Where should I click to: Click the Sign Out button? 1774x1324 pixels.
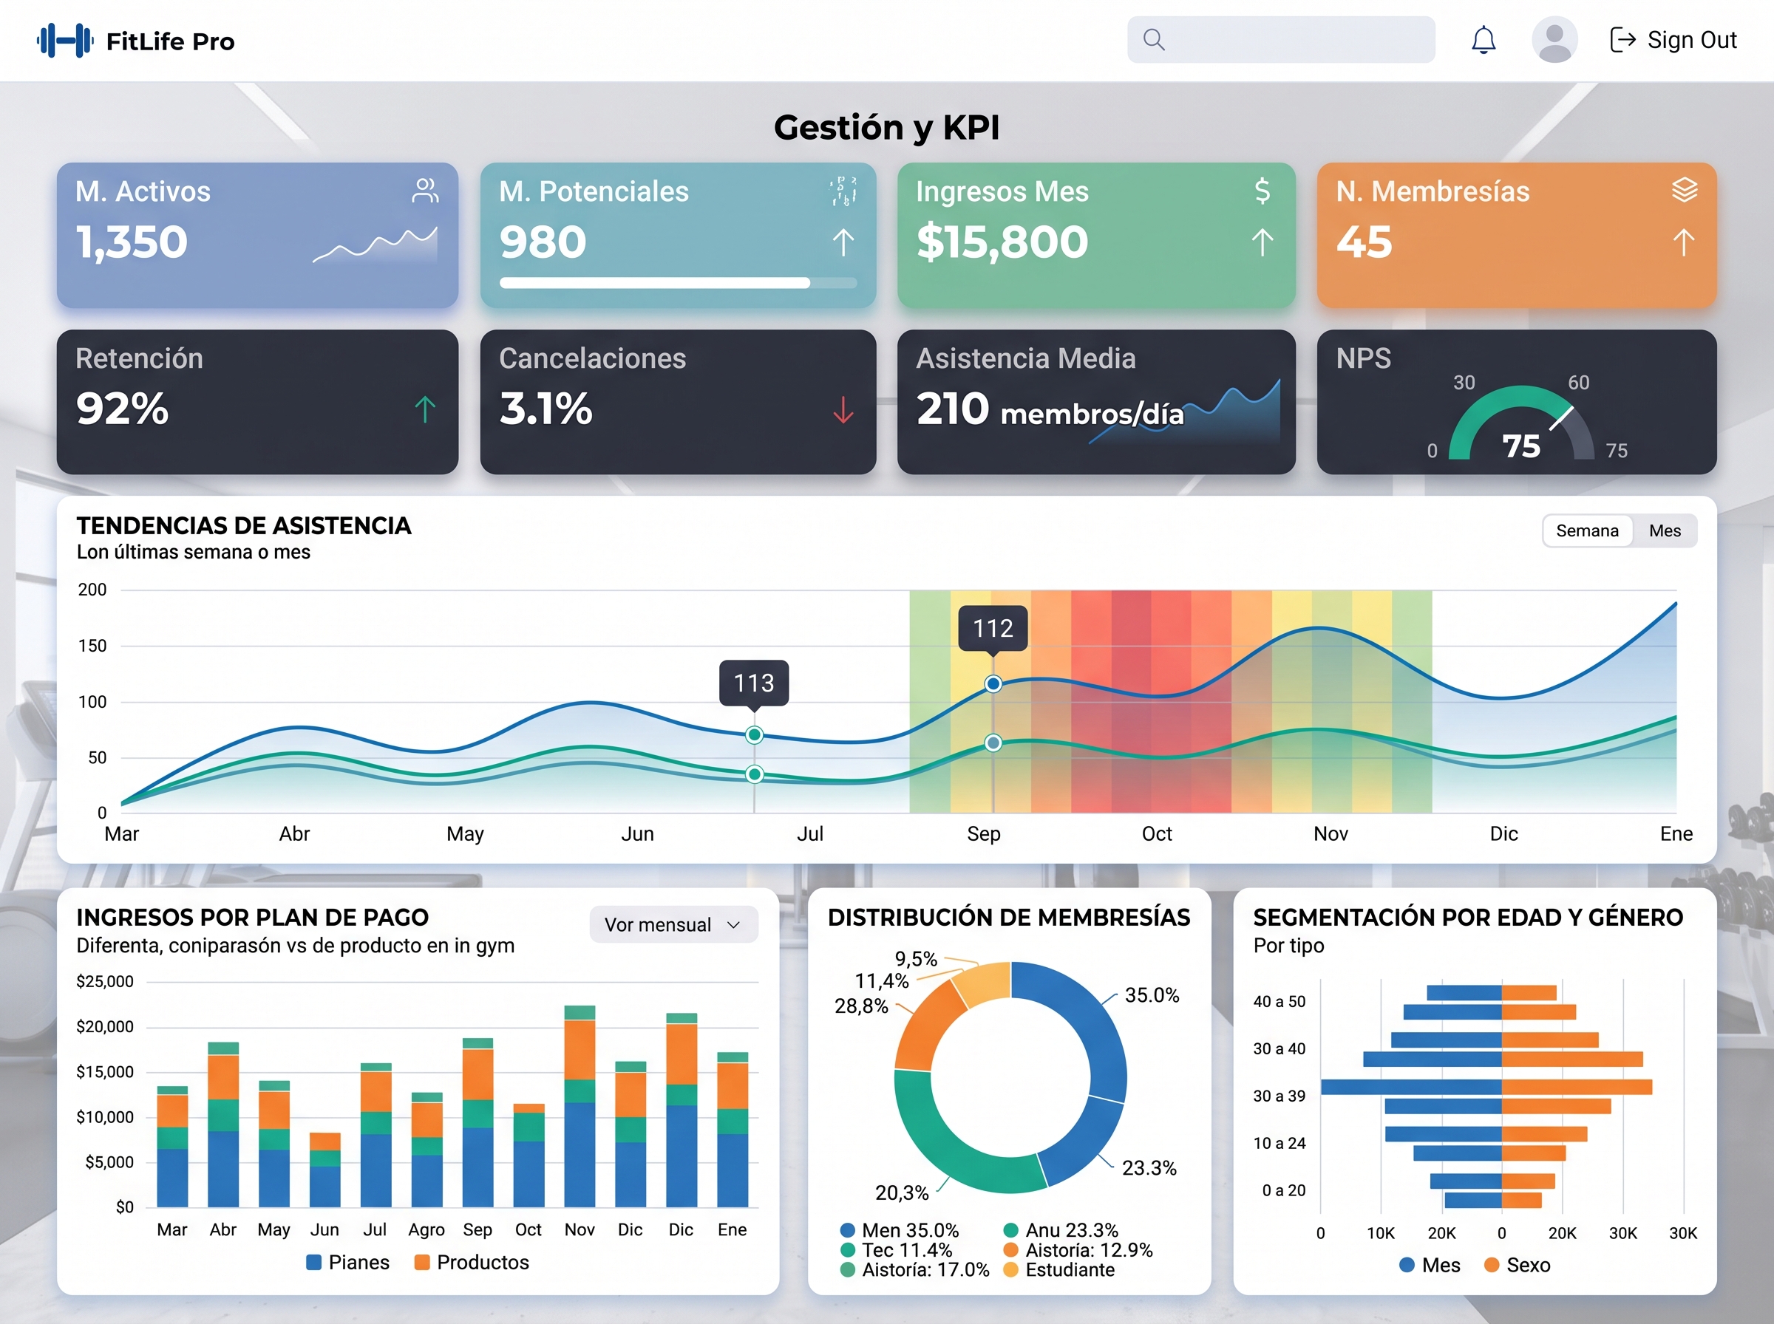point(1673,40)
